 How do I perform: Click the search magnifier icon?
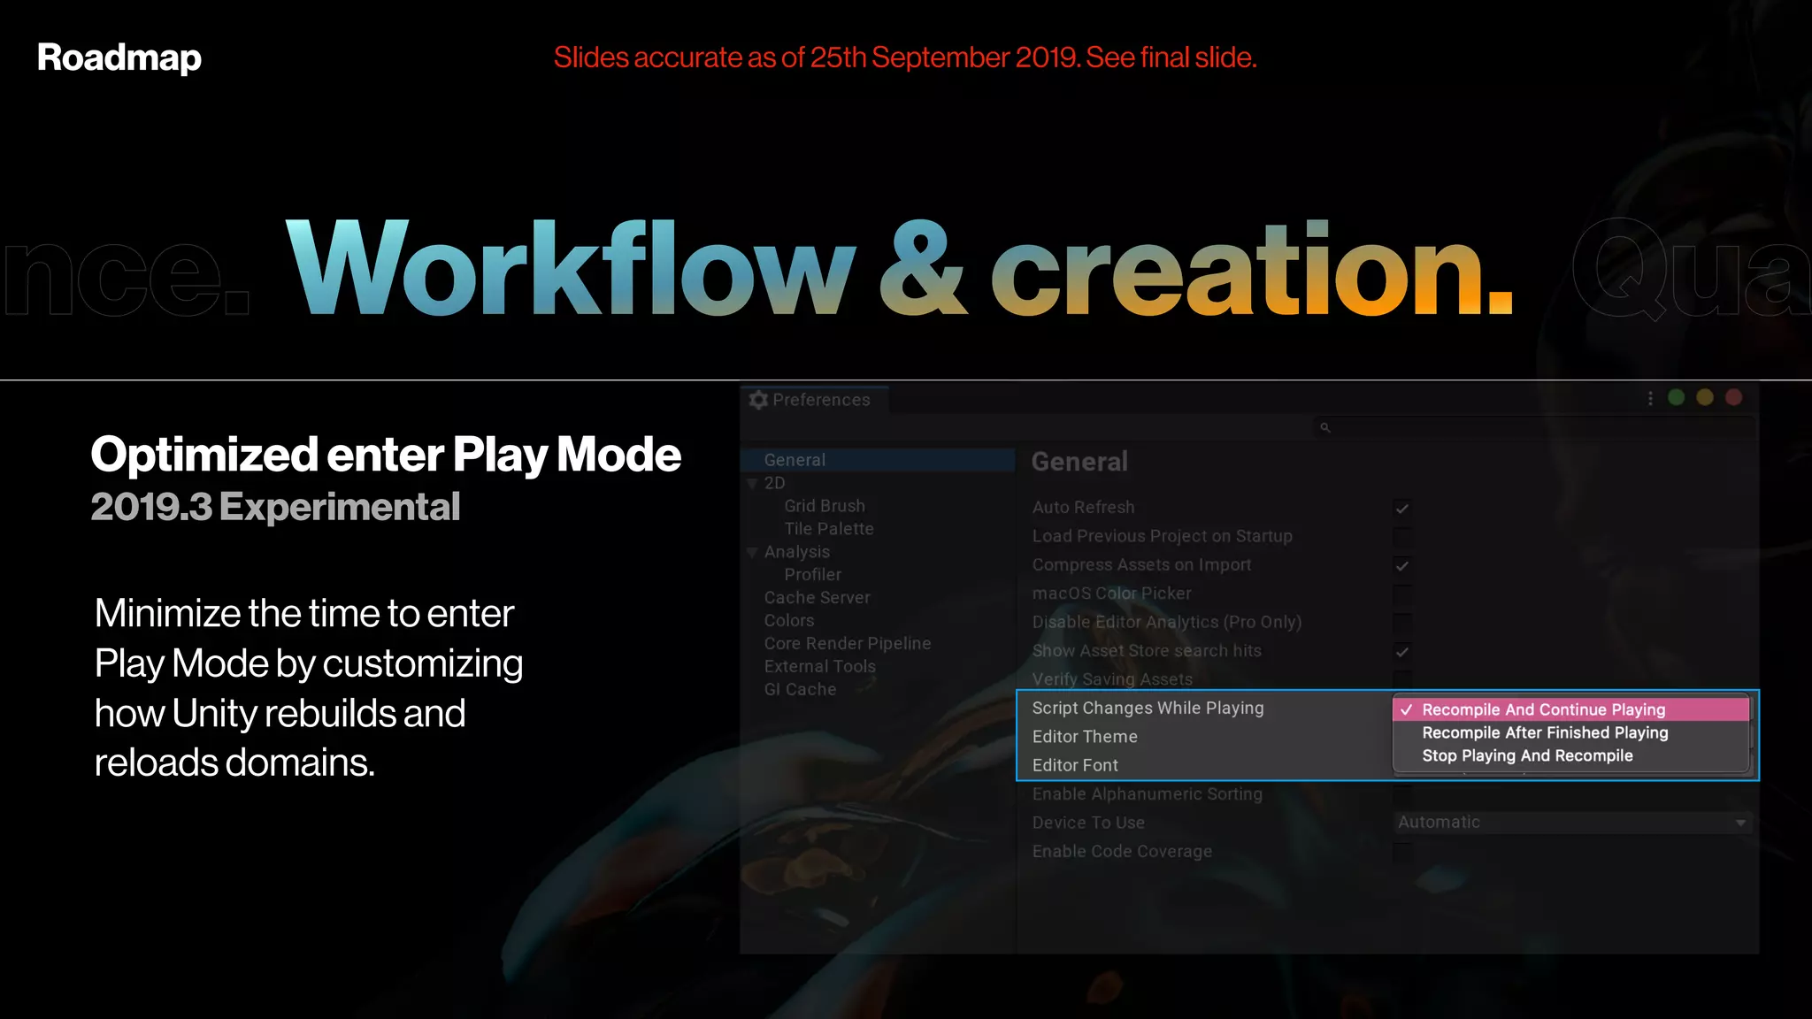(x=1324, y=427)
